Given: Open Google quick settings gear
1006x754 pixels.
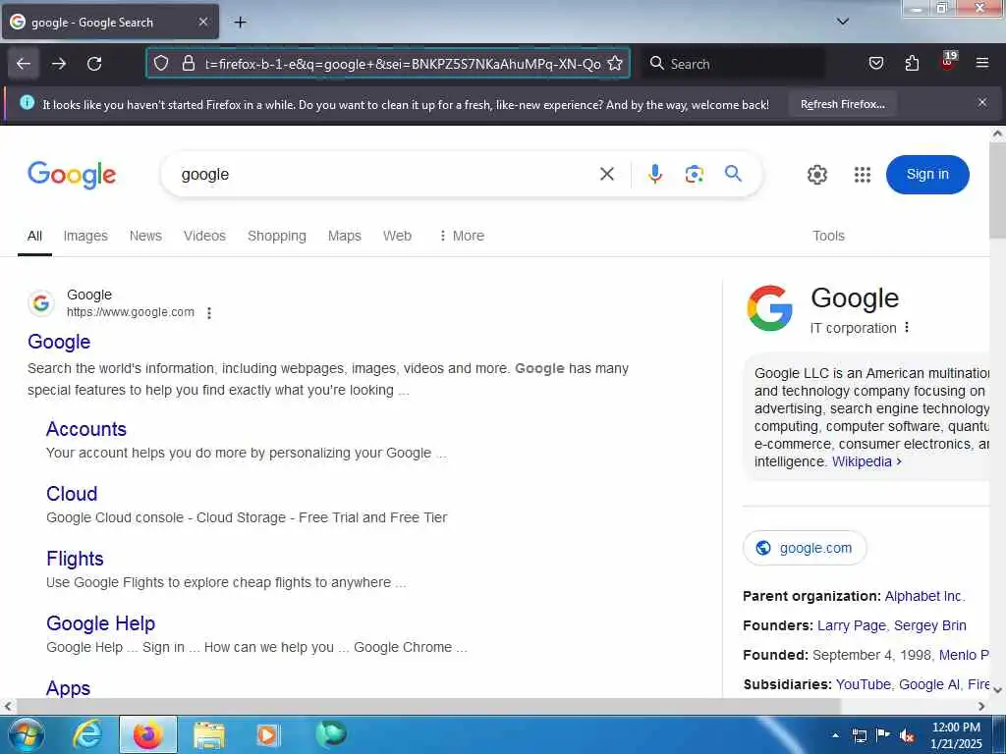Looking at the screenshot, I should tap(816, 175).
